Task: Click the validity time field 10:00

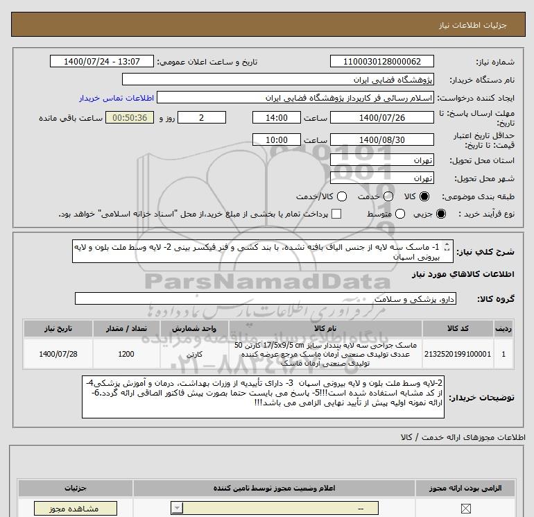Action: coord(277,139)
